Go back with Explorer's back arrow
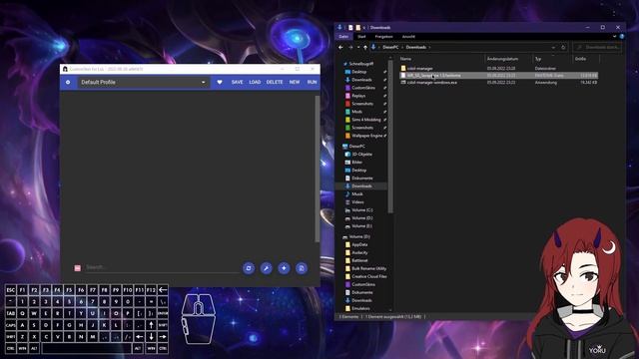This screenshot has width=639, height=359. pos(340,47)
